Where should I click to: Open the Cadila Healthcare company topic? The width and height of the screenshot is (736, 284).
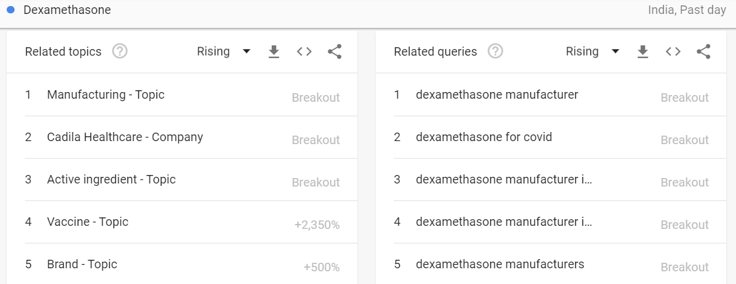pos(125,137)
